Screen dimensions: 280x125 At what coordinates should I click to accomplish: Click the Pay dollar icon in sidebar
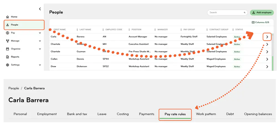click(x=7, y=33)
